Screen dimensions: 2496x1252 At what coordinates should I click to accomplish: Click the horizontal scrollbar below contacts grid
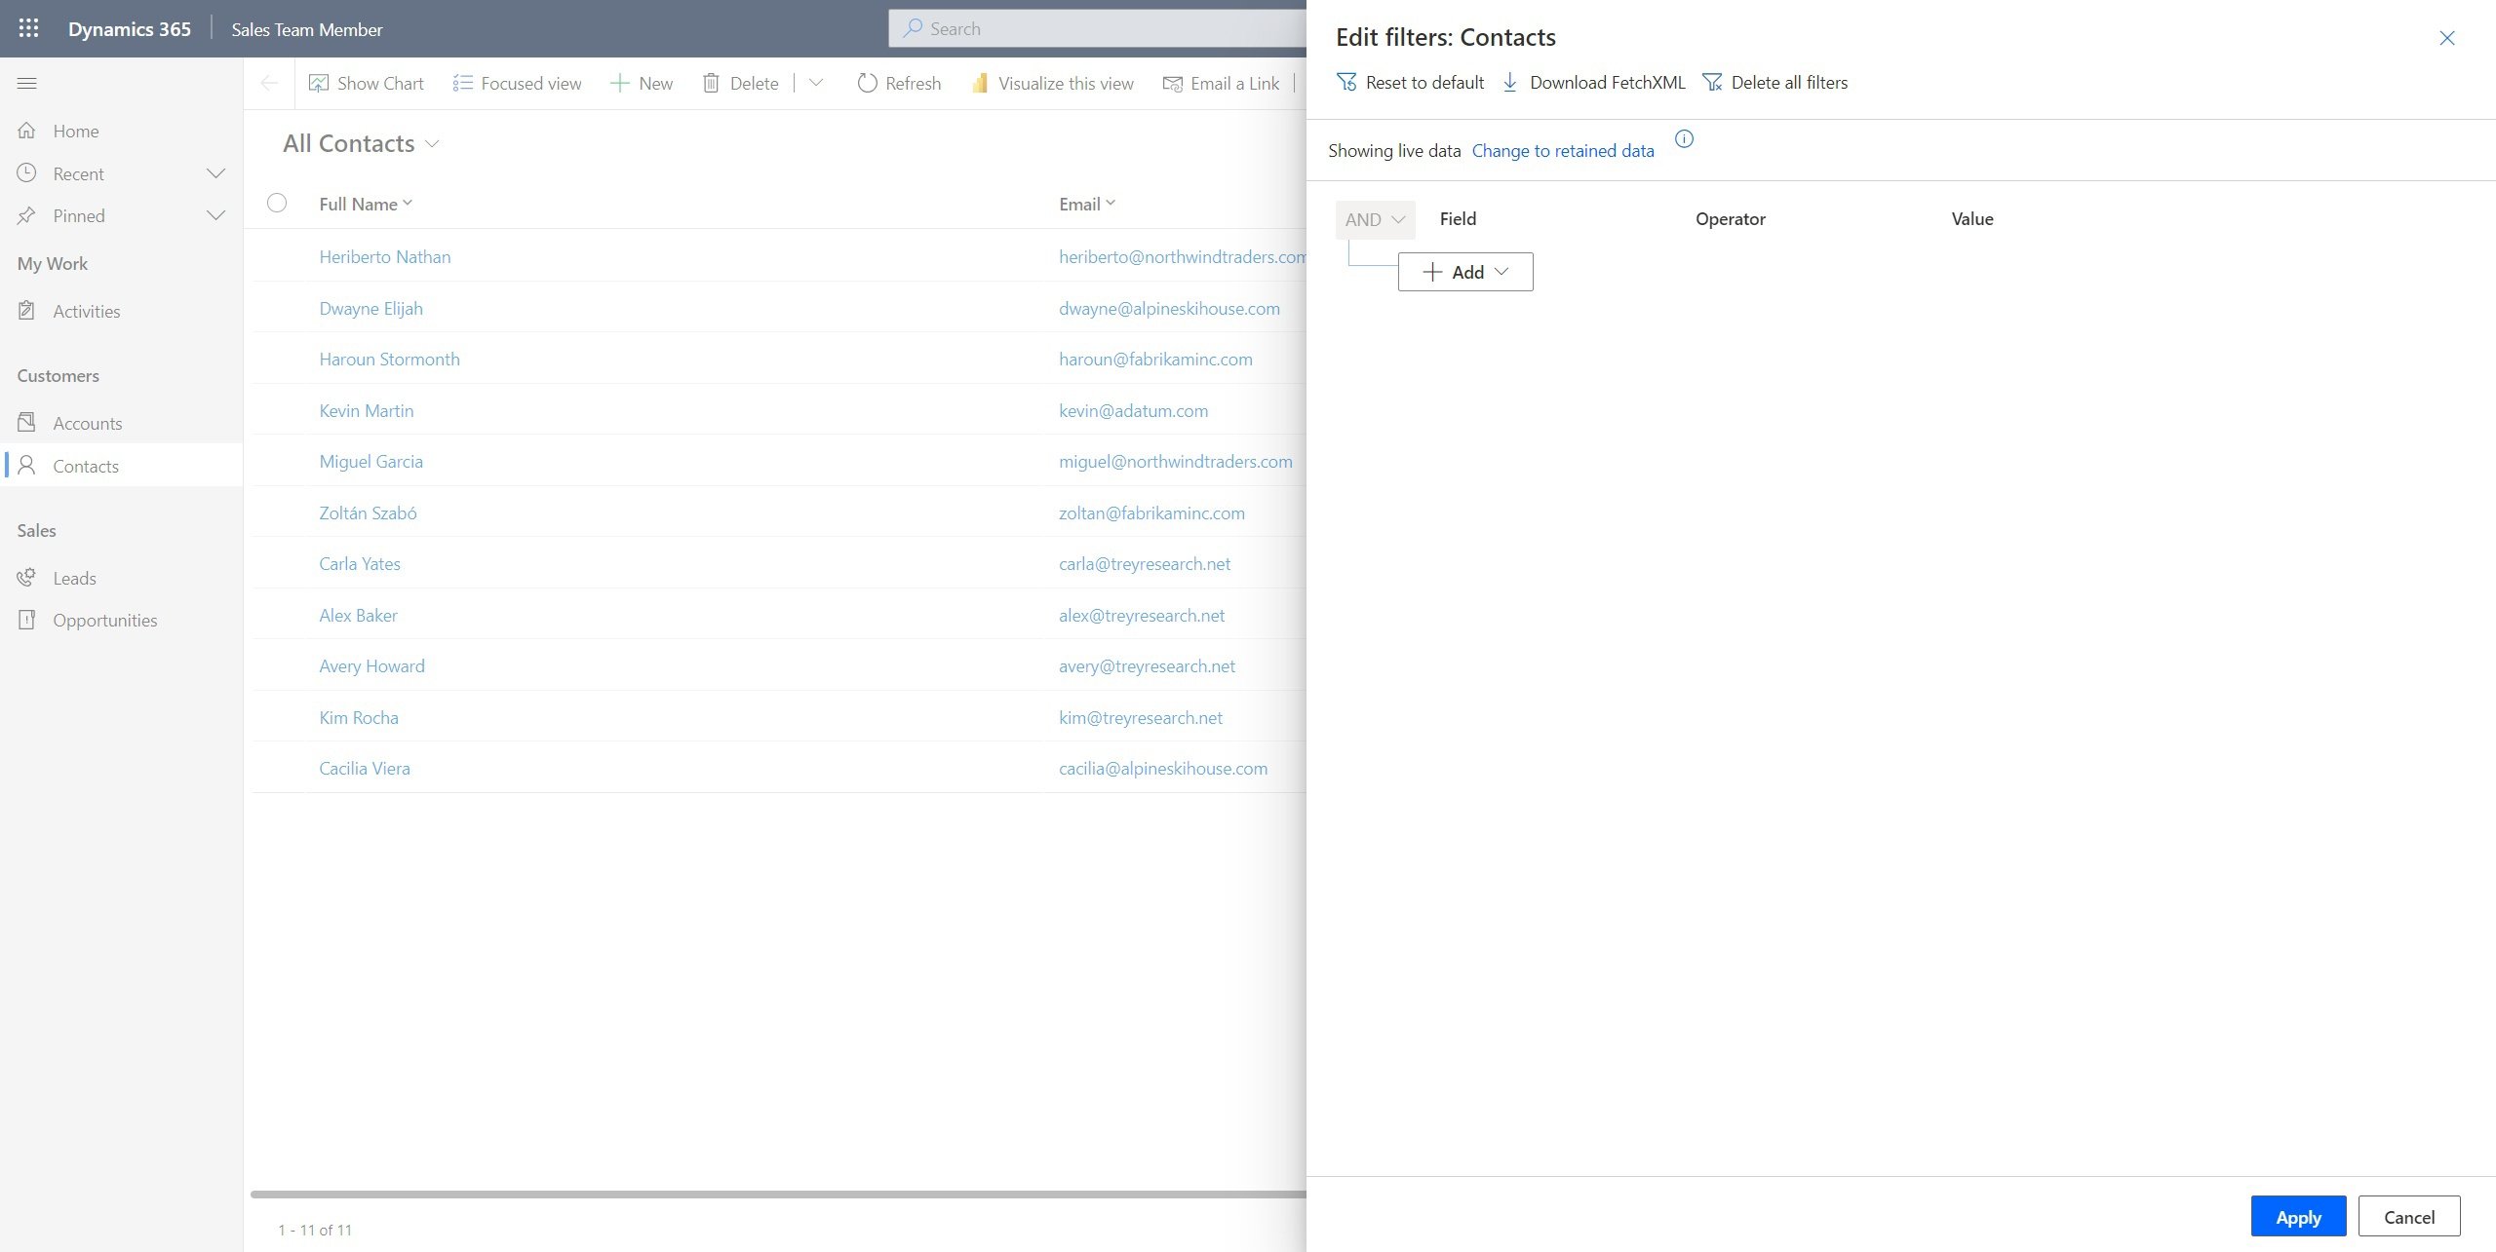(778, 1194)
